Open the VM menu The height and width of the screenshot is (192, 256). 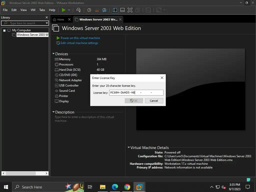(x=33, y=10)
